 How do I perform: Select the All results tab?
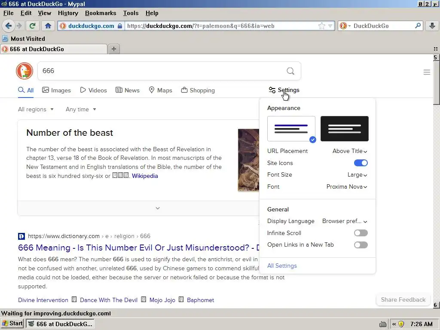[26, 90]
